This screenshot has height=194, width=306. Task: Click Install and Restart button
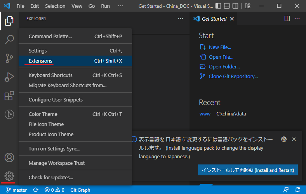[x=248, y=170]
